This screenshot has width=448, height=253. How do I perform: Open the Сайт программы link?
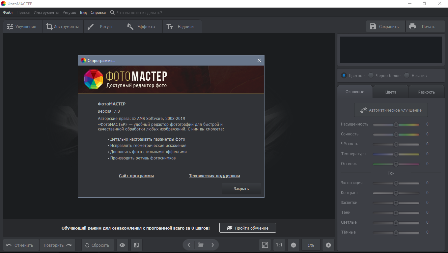(136, 176)
